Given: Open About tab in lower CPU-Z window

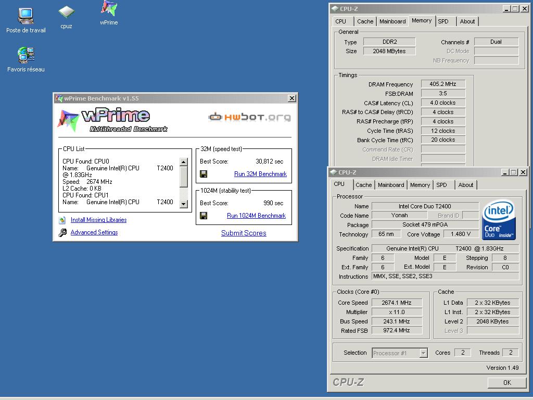Looking at the screenshot, I should point(466,185).
